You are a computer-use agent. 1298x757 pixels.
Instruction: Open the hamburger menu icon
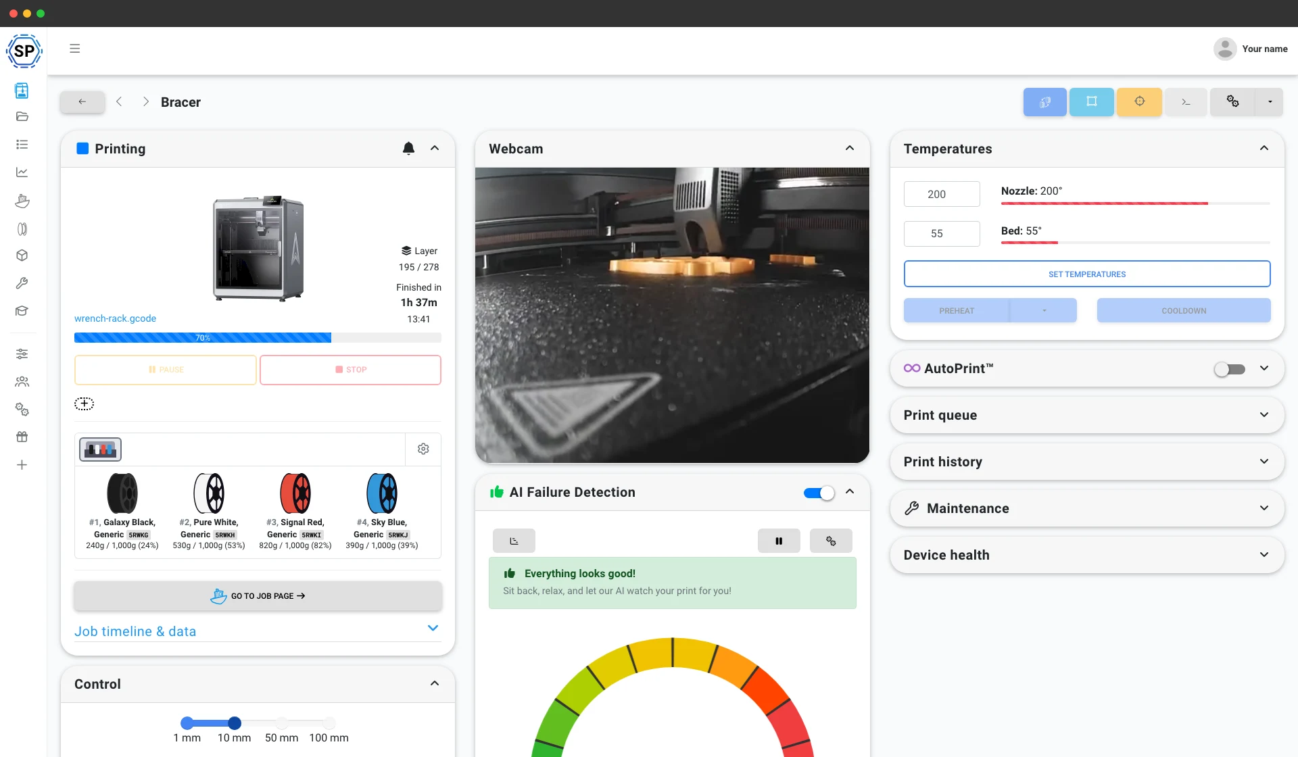click(x=75, y=49)
